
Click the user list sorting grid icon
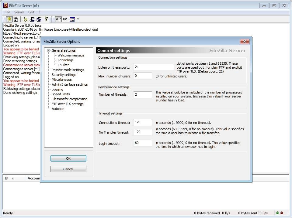[x=72, y=19]
